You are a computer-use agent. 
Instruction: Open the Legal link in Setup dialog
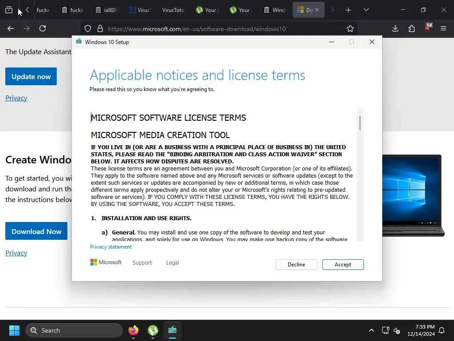[172, 263]
